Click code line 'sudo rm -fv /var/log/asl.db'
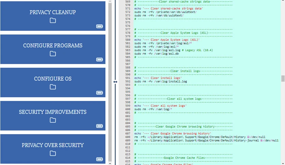Screen dimensions: 285x165 tap(156, 54)
